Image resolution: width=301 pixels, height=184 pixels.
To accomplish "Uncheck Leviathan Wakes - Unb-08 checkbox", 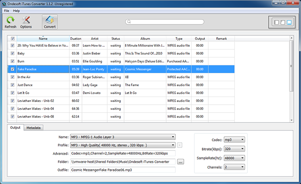I will (x=13, y=116).
